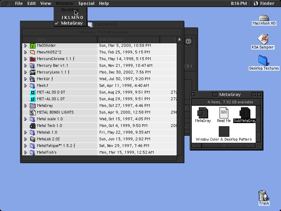The height and width of the screenshot is (211, 281).
Task: Open the Special menu
Action: tap(86, 4)
